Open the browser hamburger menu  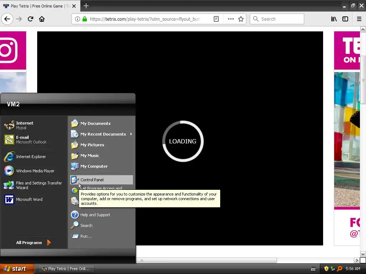359,19
